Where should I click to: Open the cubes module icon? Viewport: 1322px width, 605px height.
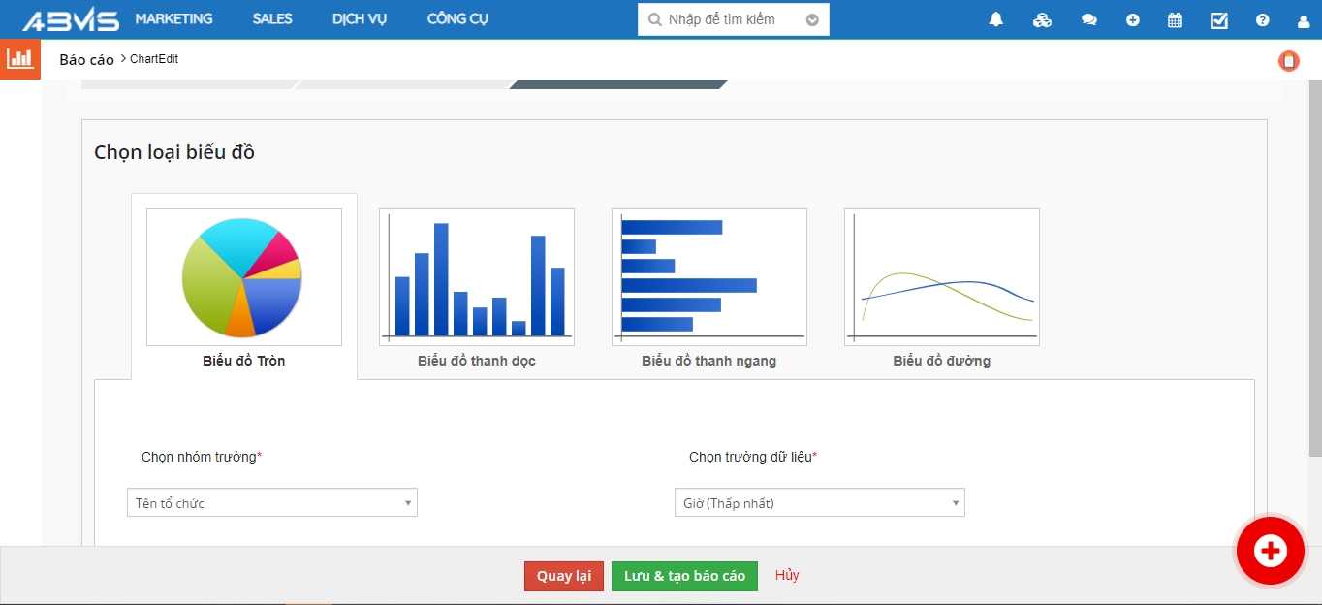coord(1042,19)
